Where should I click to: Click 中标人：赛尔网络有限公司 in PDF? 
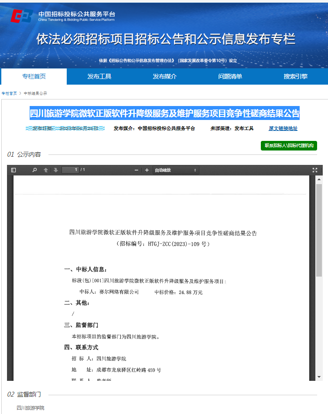point(109,292)
